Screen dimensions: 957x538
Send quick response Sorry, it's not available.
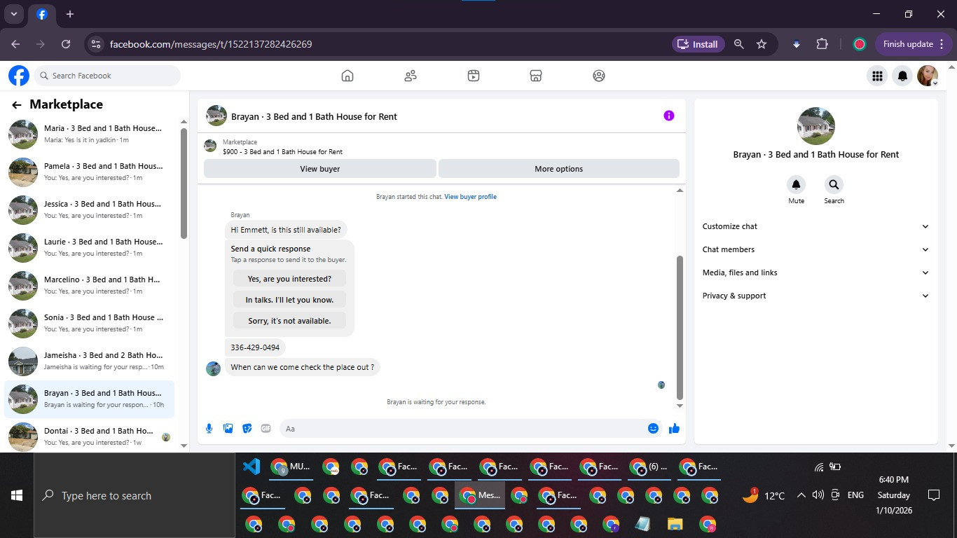tap(289, 321)
